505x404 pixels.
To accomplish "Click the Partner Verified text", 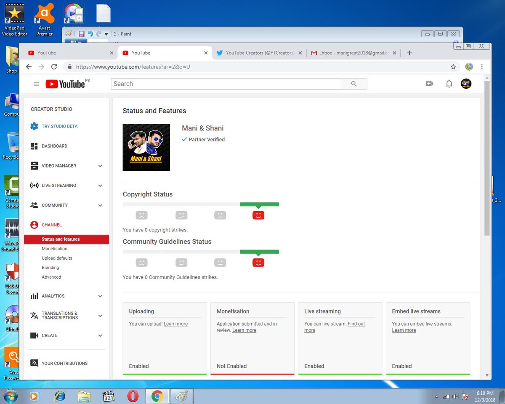I will pyautogui.click(x=207, y=139).
